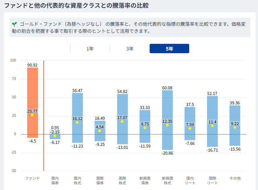Click the -9.25 value below 国際債券

coord(100,145)
